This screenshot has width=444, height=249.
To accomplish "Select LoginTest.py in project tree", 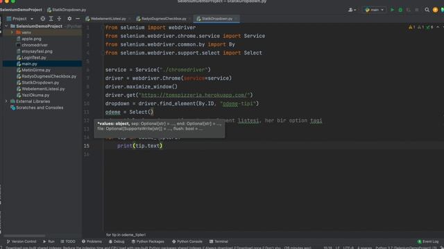I will [x=34, y=57].
